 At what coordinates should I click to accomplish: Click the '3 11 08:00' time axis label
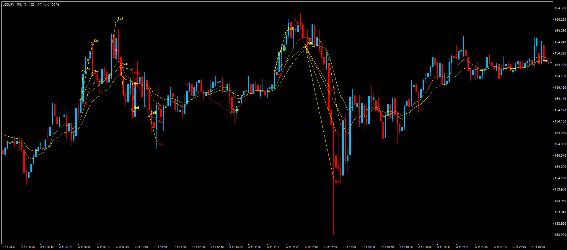(x=84, y=247)
